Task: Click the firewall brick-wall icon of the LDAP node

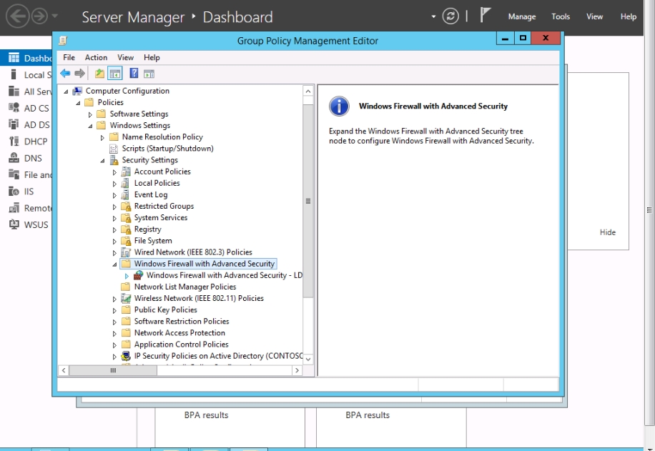Action: (138, 275)
